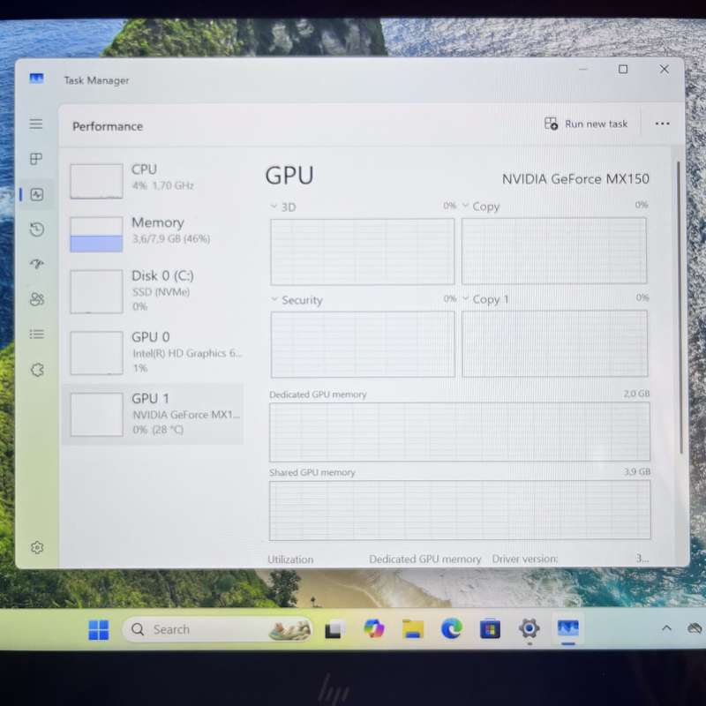Click Task Manager taskbar icon

point(568,627)
